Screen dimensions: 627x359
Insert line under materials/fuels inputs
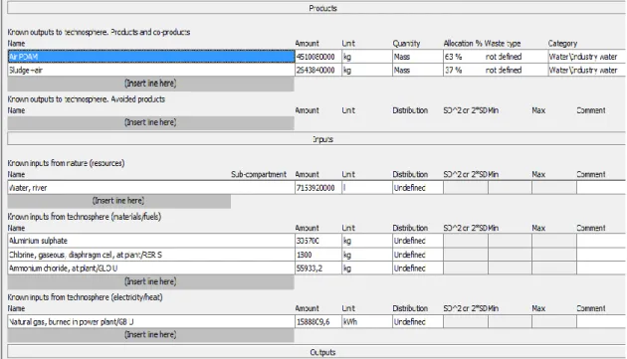(150, 281)
